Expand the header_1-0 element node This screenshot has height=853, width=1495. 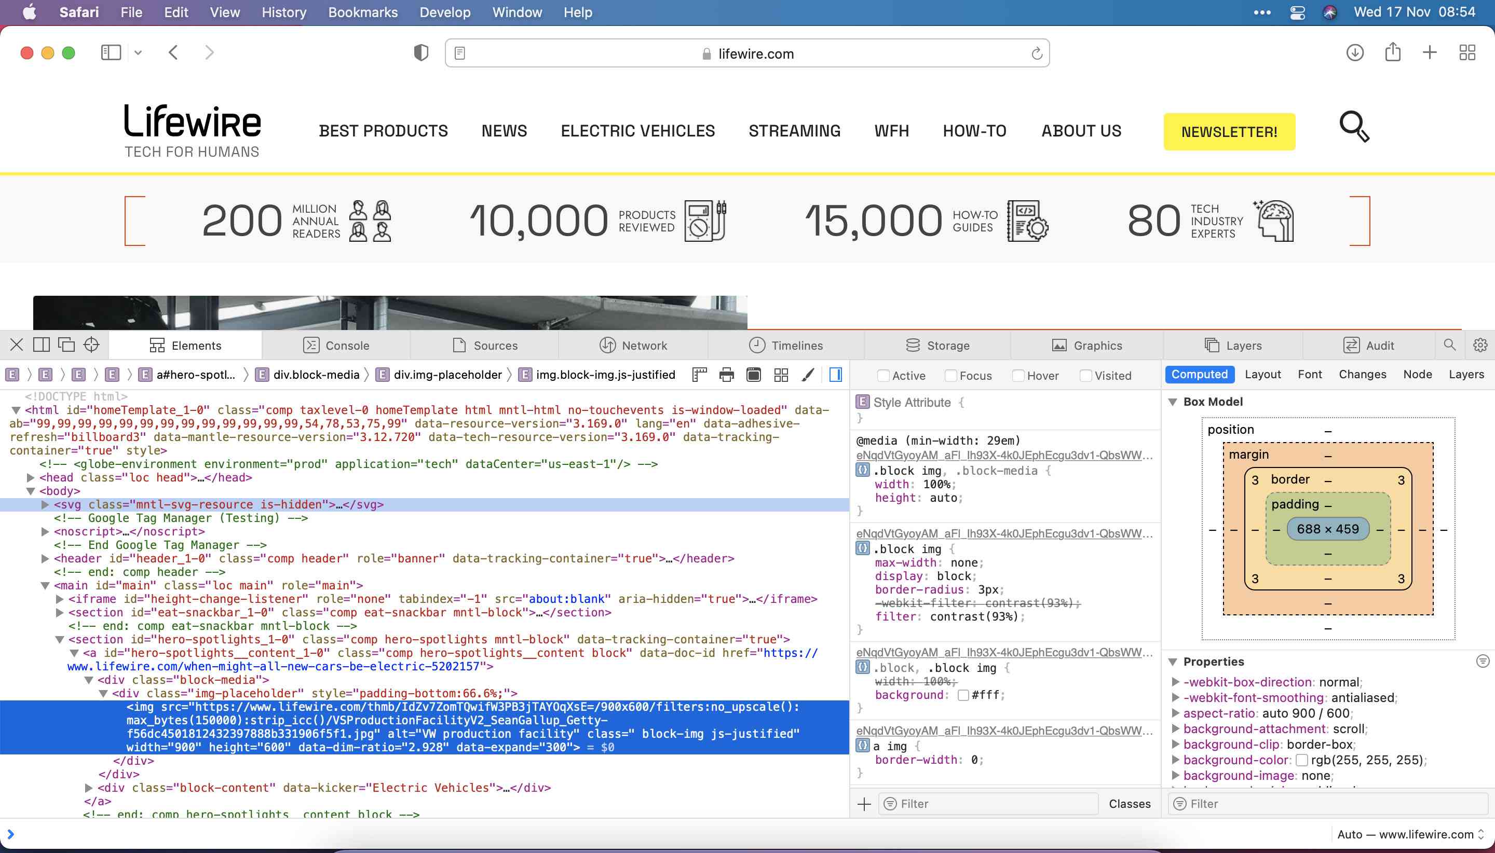pyautogui.click(x=45, y=558)
